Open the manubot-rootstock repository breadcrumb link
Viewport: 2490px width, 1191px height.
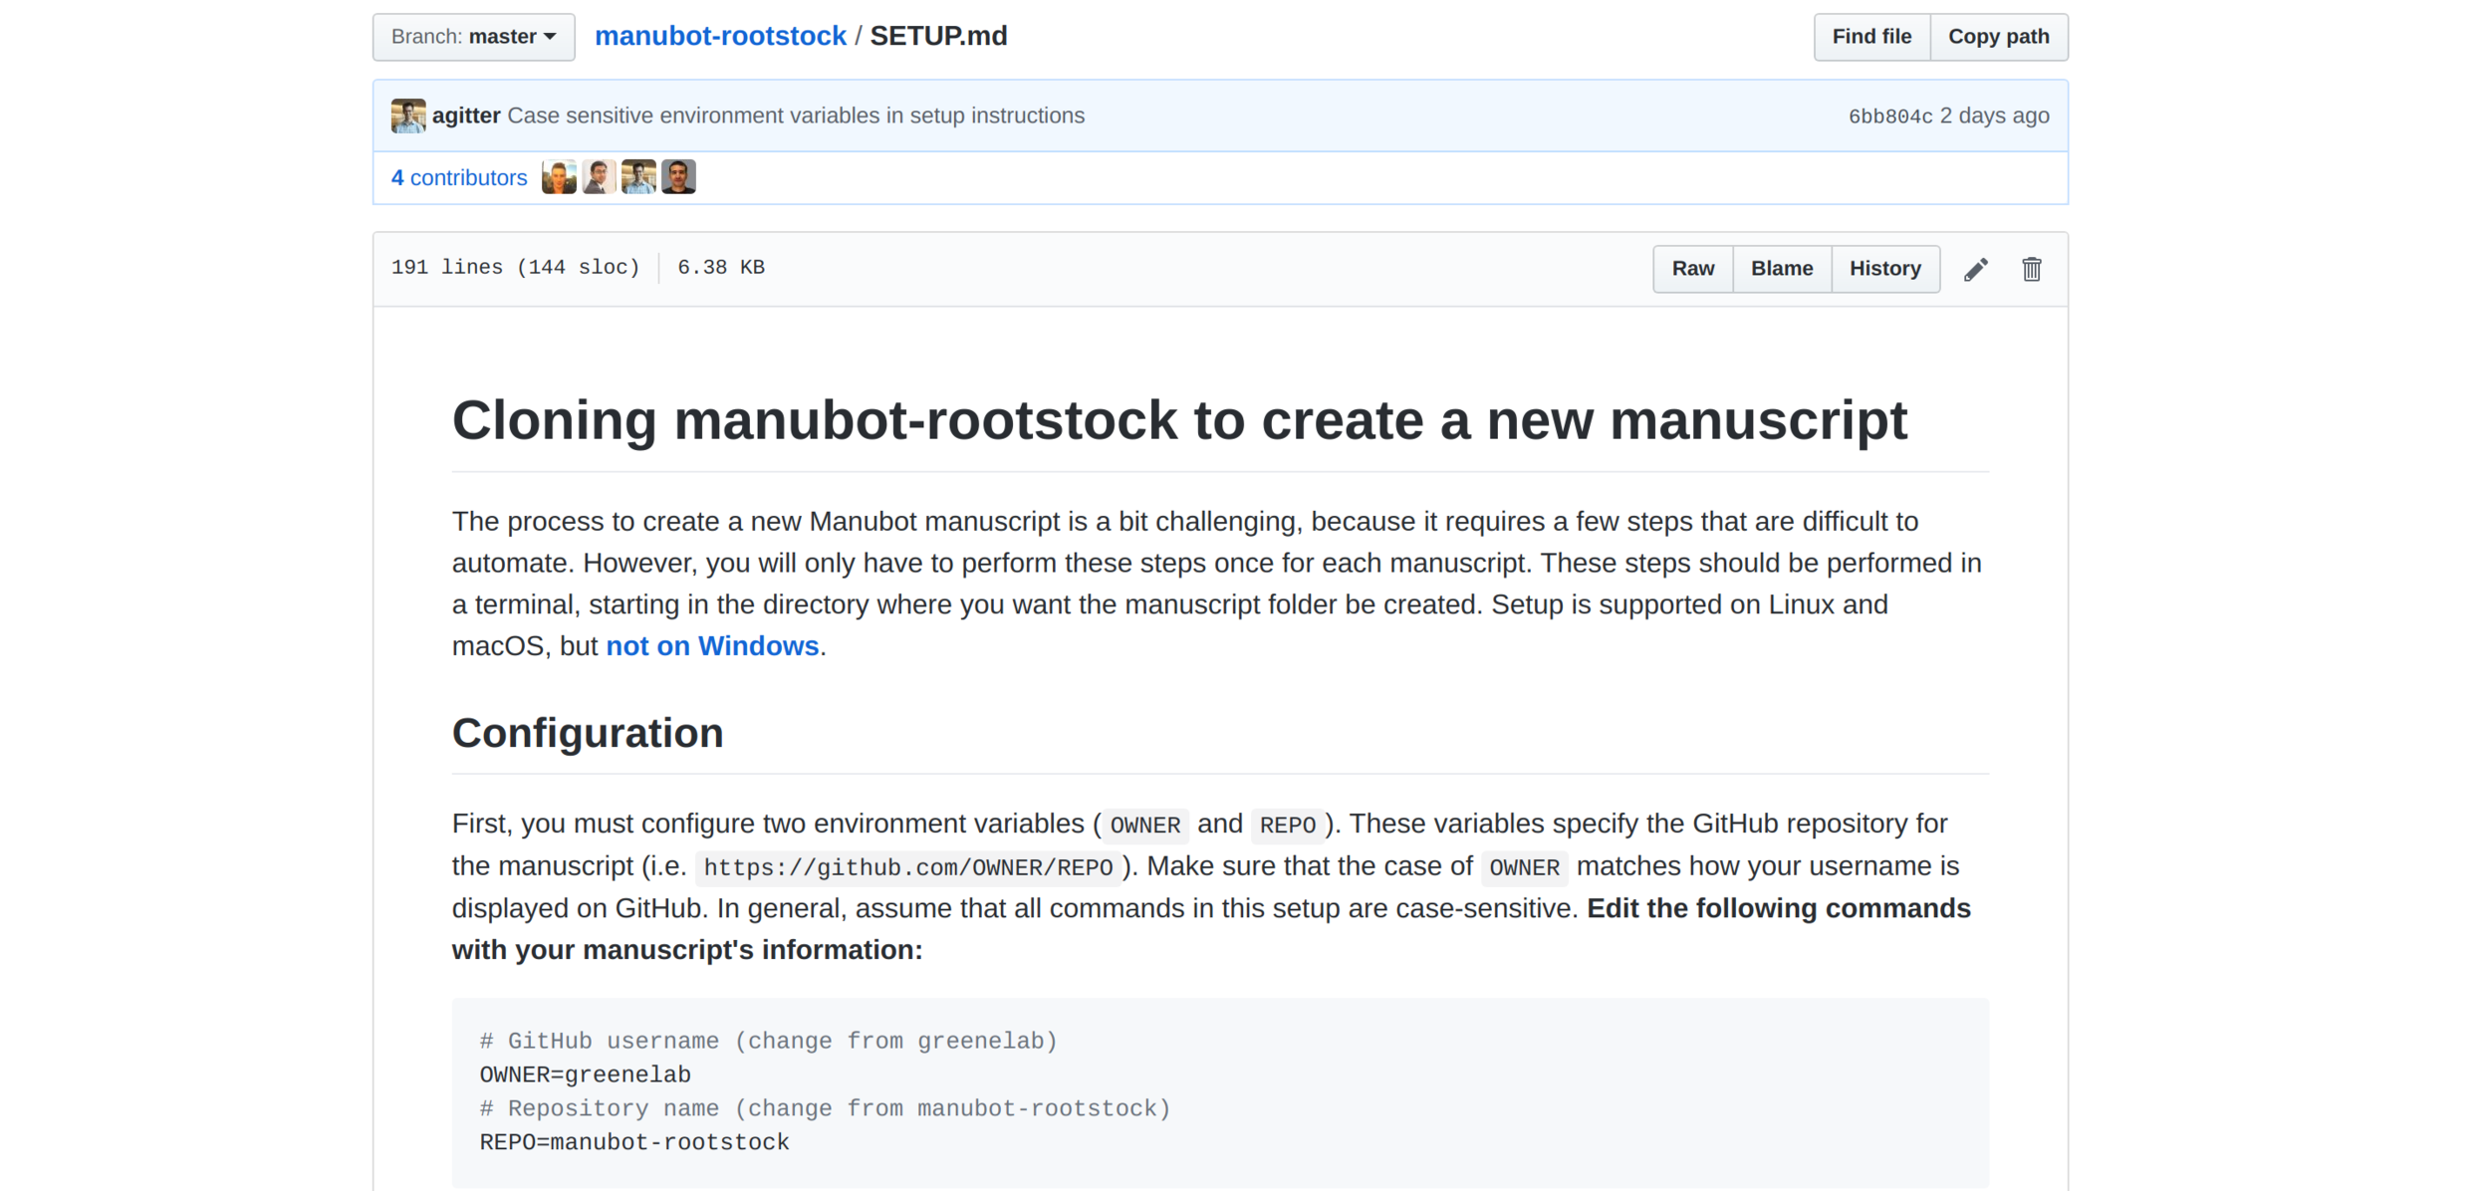[x=720, y=36]
